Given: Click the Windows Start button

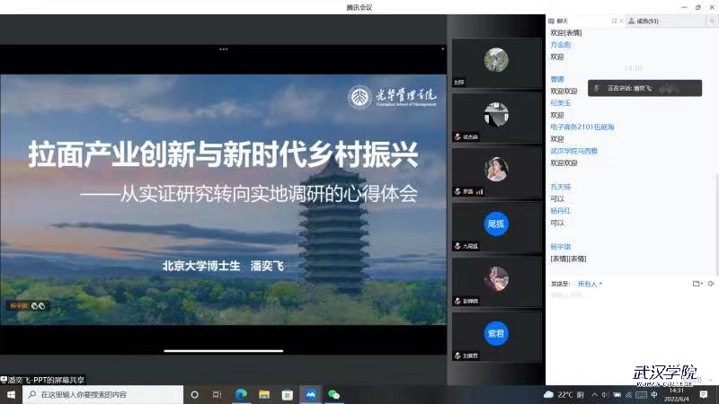Looking at the screenshot, I should [x=12, y=394].
